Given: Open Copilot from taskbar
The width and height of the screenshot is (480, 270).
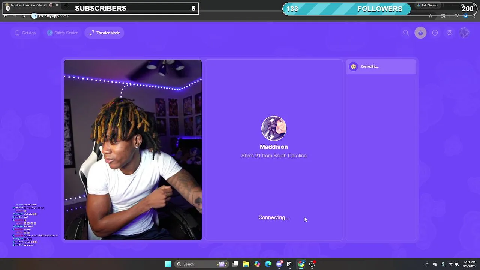Looking at the screenshot, I should (257, 264).
